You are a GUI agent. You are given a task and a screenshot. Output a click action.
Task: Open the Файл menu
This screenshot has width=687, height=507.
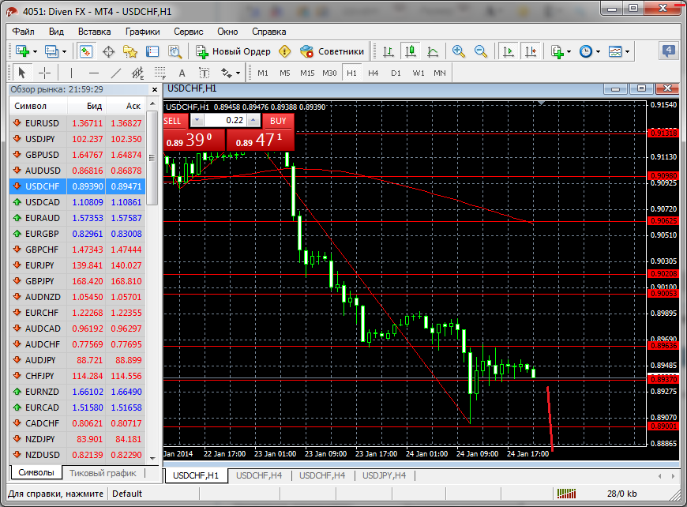(x=23, y=32)
